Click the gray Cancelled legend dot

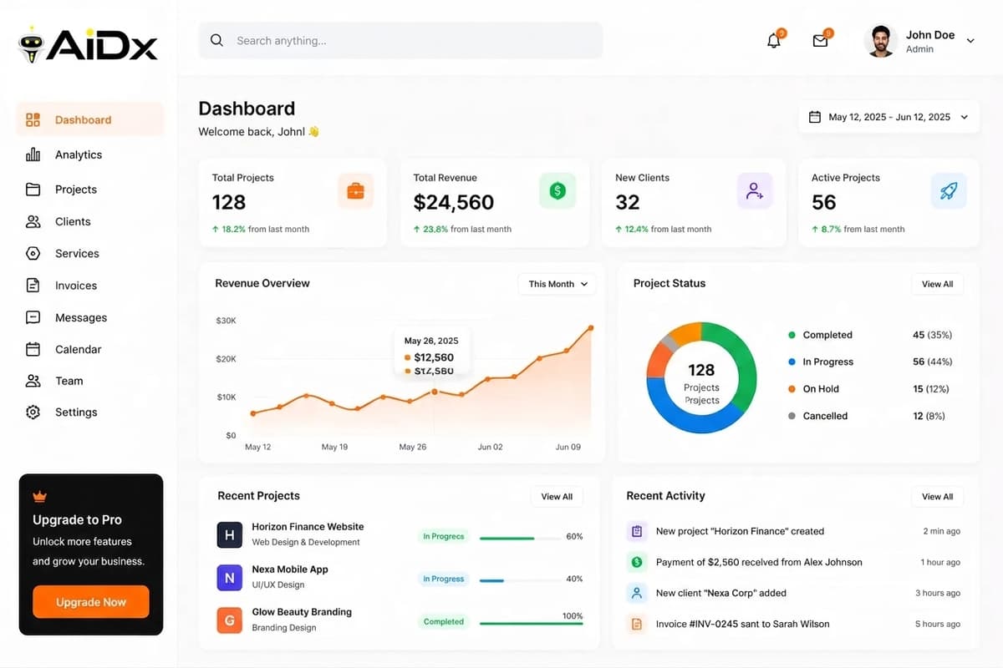point(792,416)
